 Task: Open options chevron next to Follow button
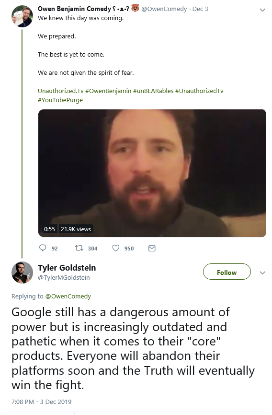point(262,273)
